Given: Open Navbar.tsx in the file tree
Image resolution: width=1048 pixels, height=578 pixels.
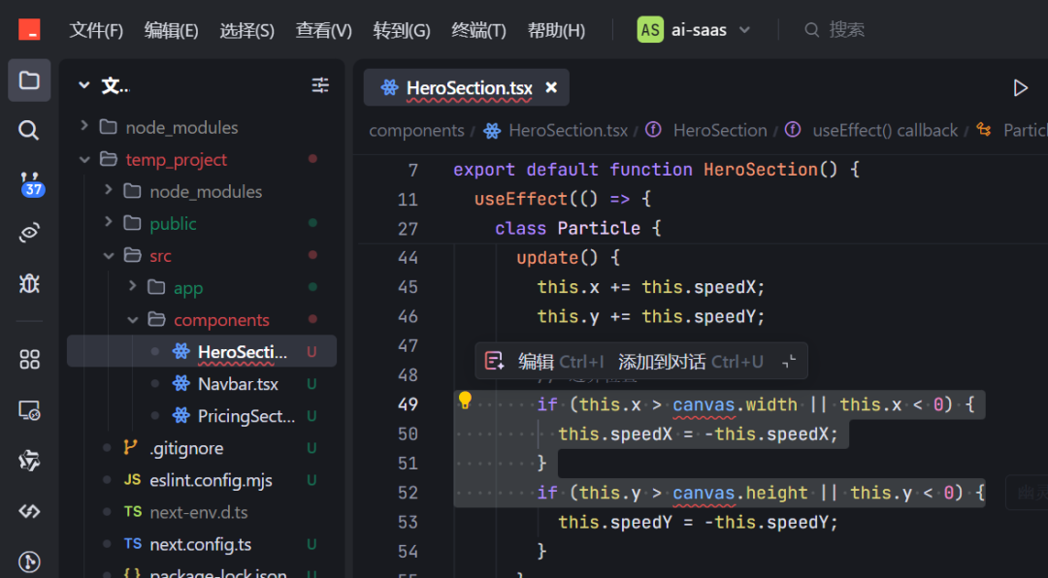Looking at the screenshot, I should click(238, 384).
